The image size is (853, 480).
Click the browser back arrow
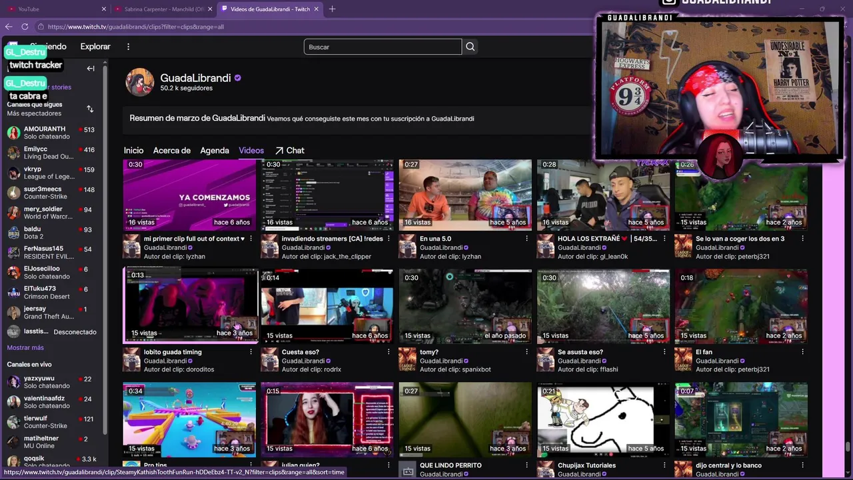(9, 27)
